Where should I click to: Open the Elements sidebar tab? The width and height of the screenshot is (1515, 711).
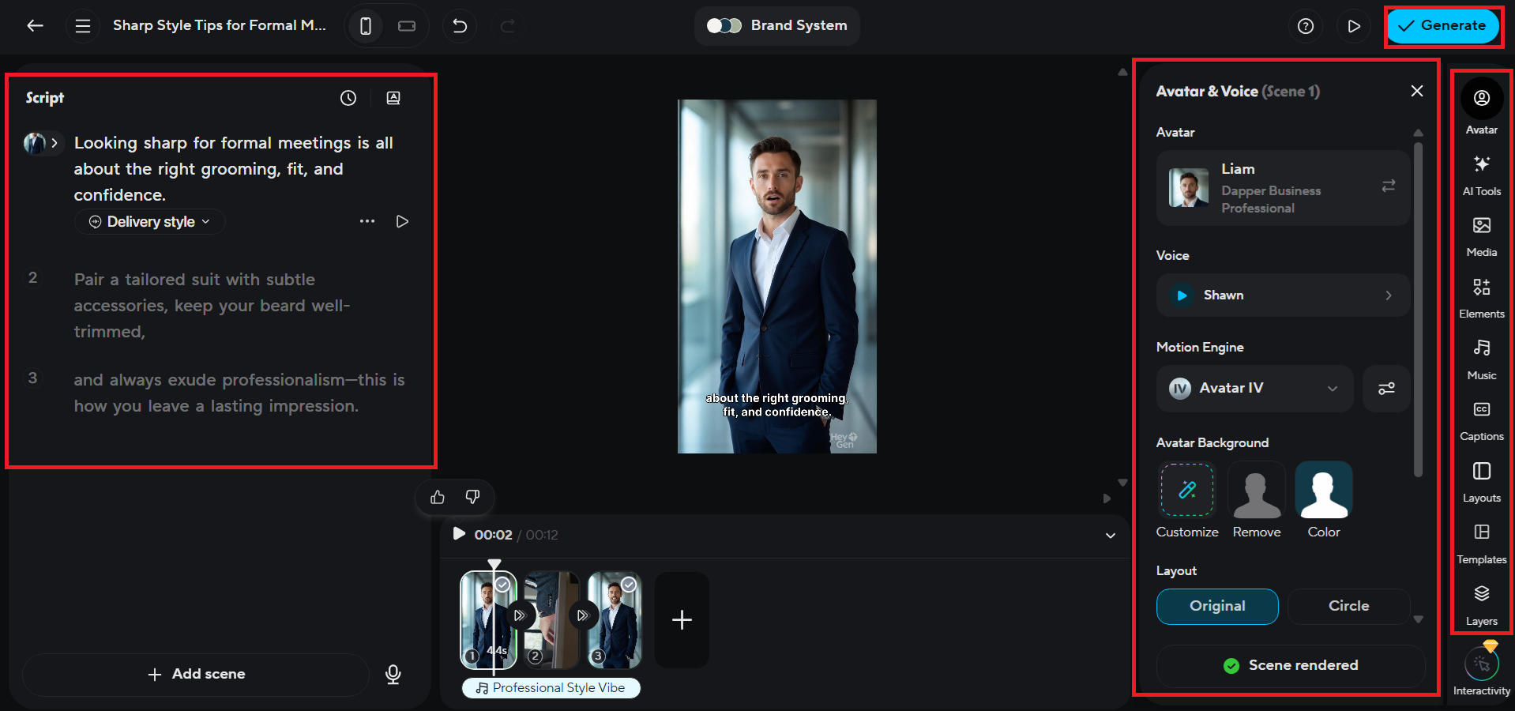tap(1482, 298)
